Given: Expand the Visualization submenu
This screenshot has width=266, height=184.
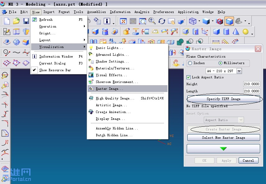Looking at the screenshot, I should click(x=59, y=47).
